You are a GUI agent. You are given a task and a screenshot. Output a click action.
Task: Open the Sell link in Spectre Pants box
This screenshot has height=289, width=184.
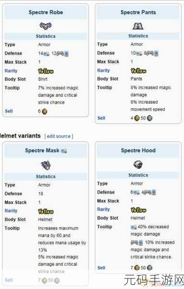pos(101,118)
